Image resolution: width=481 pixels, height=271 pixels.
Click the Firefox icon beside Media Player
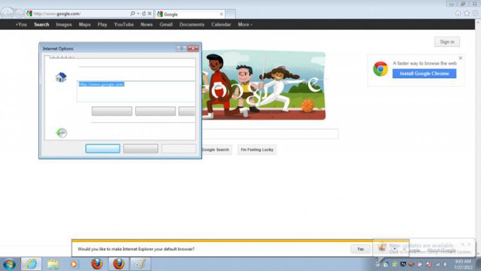click(x=97, y=264)
